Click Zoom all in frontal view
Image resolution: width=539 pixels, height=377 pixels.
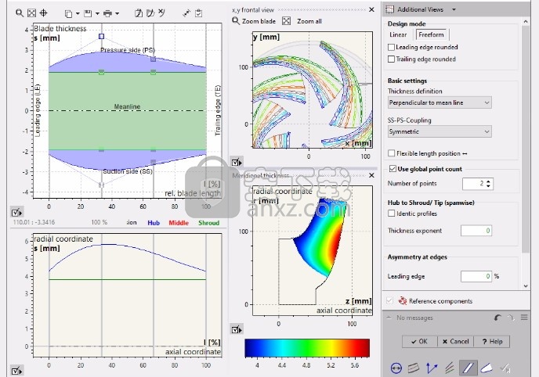click(309, 21)
